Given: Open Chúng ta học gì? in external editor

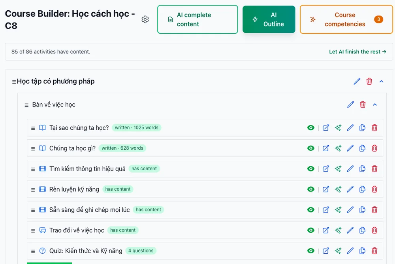Looking at the screenshot, I should 326,148.
